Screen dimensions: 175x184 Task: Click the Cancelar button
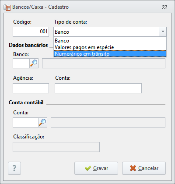point(144,168)
